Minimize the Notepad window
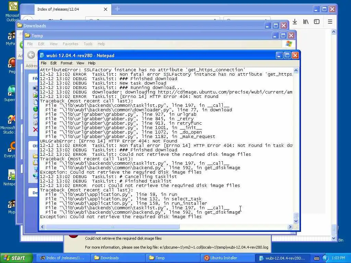 (279, 55)
